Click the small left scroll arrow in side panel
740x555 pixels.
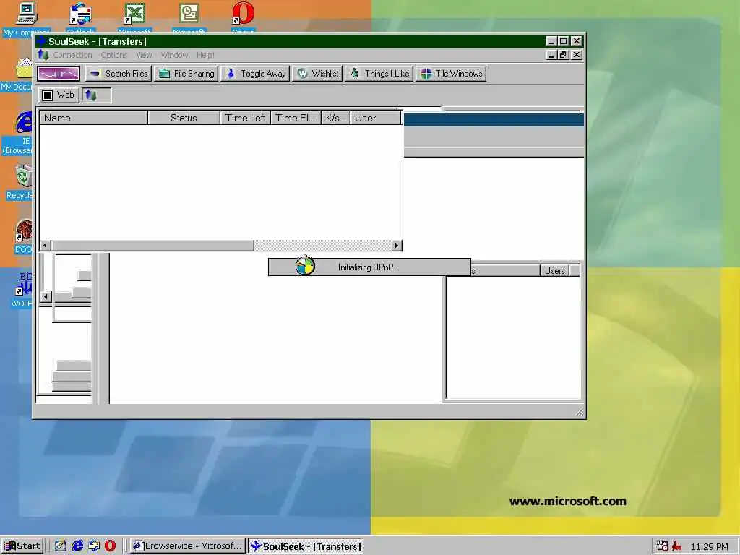click(x=46, y=296)
